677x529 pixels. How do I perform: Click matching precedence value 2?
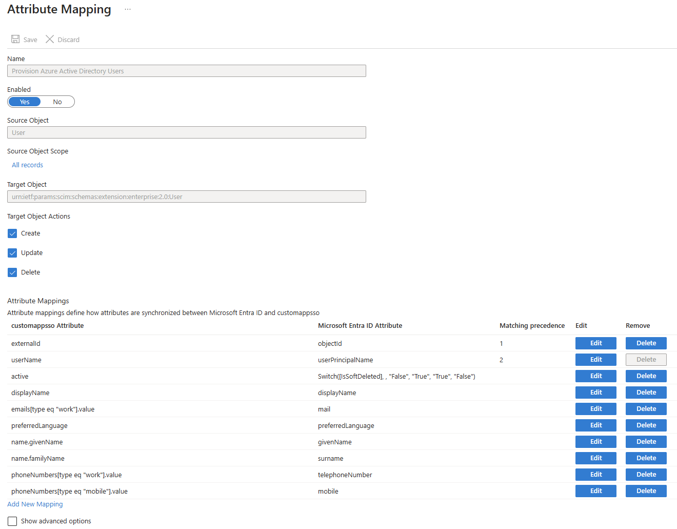pos(501,360)
